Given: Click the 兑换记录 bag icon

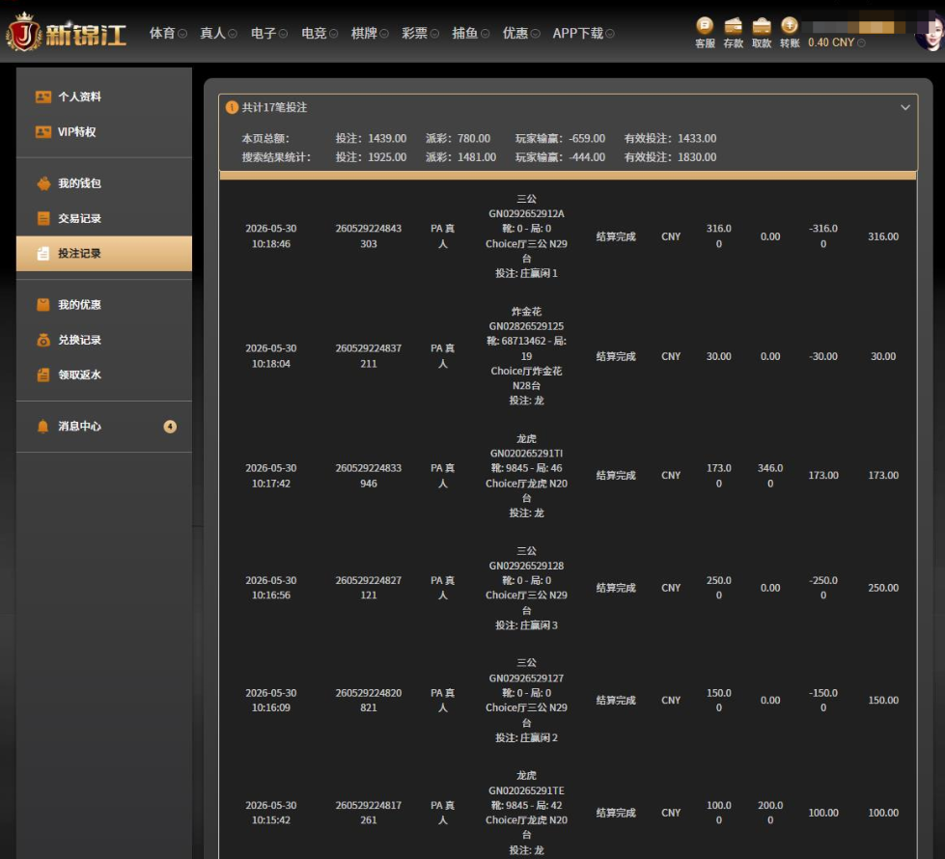Looking at the screenshot, I should click(43, 340).
